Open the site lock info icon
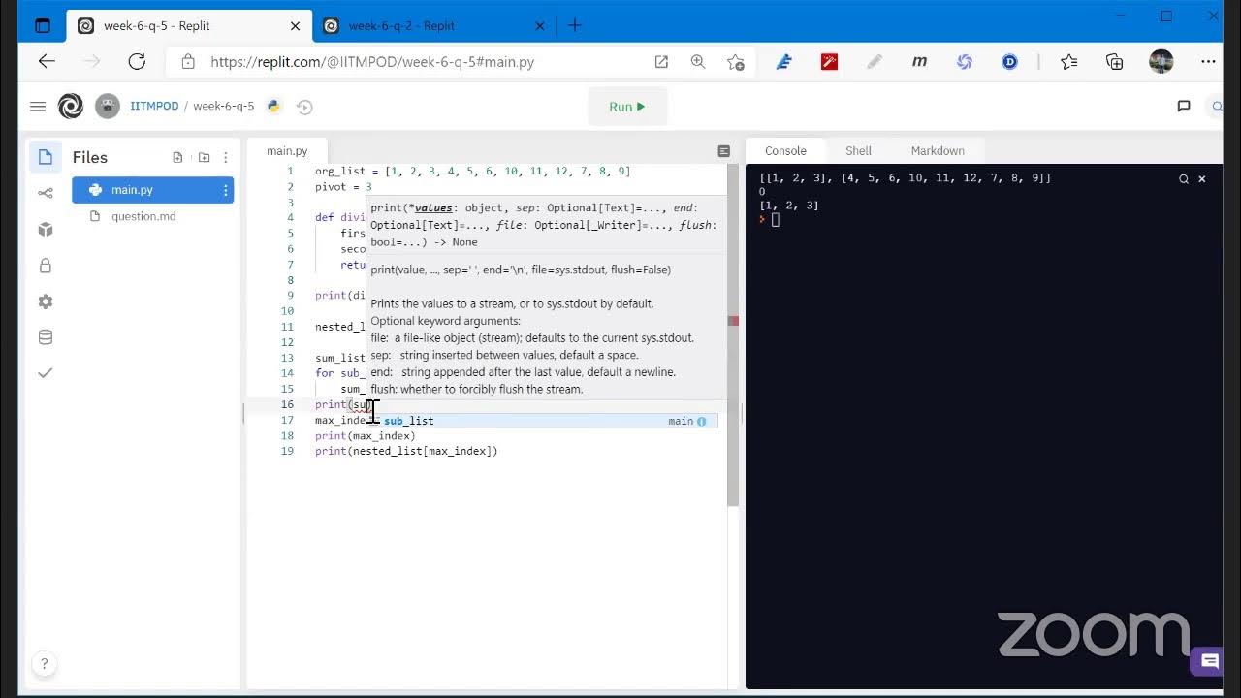 point(188,61)
